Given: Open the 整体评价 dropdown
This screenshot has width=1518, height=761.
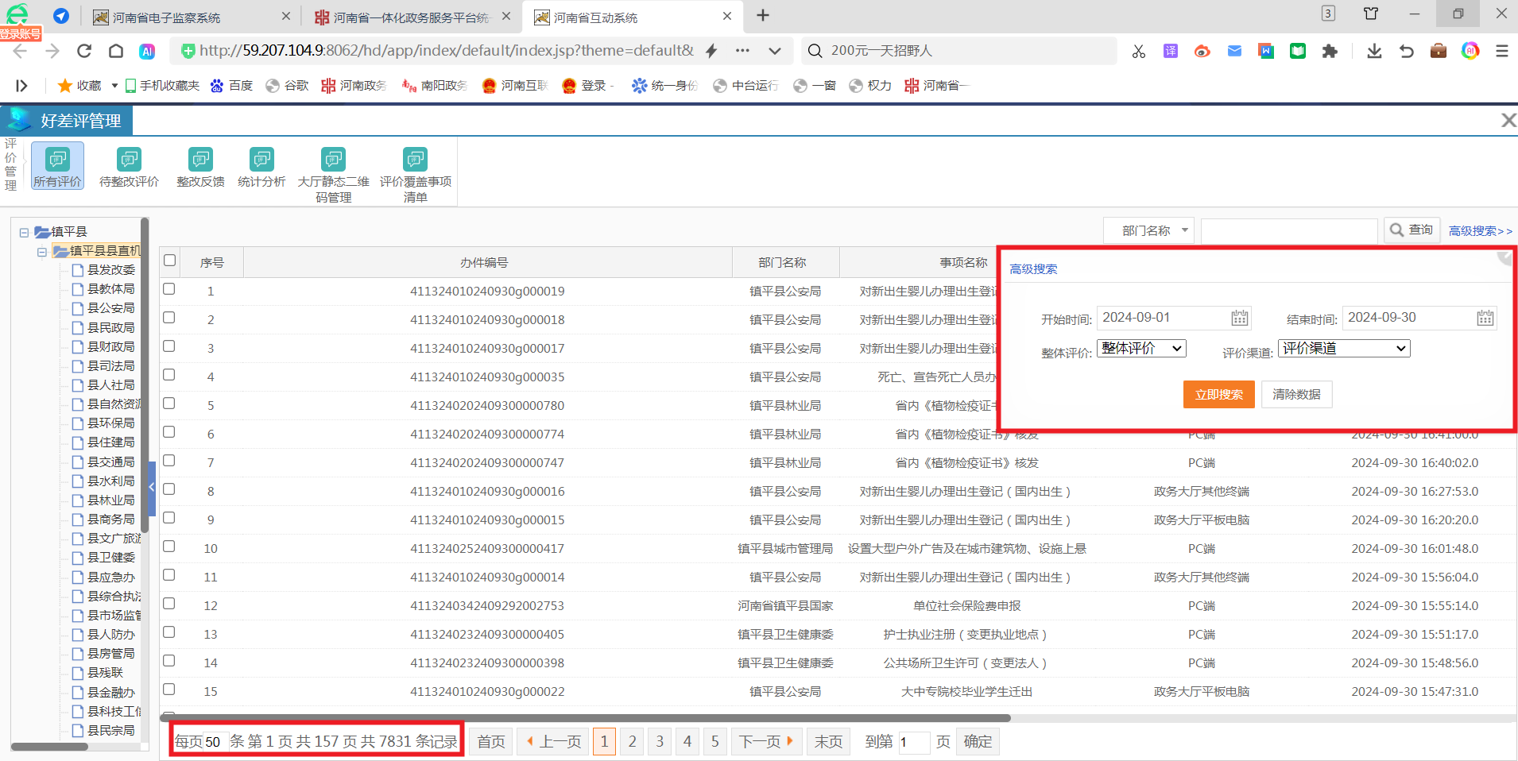Looking at the screenshot, I should [x=1141, y=348].
